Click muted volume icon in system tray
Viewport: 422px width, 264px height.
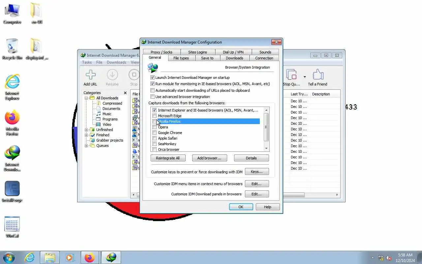[389, 258]
